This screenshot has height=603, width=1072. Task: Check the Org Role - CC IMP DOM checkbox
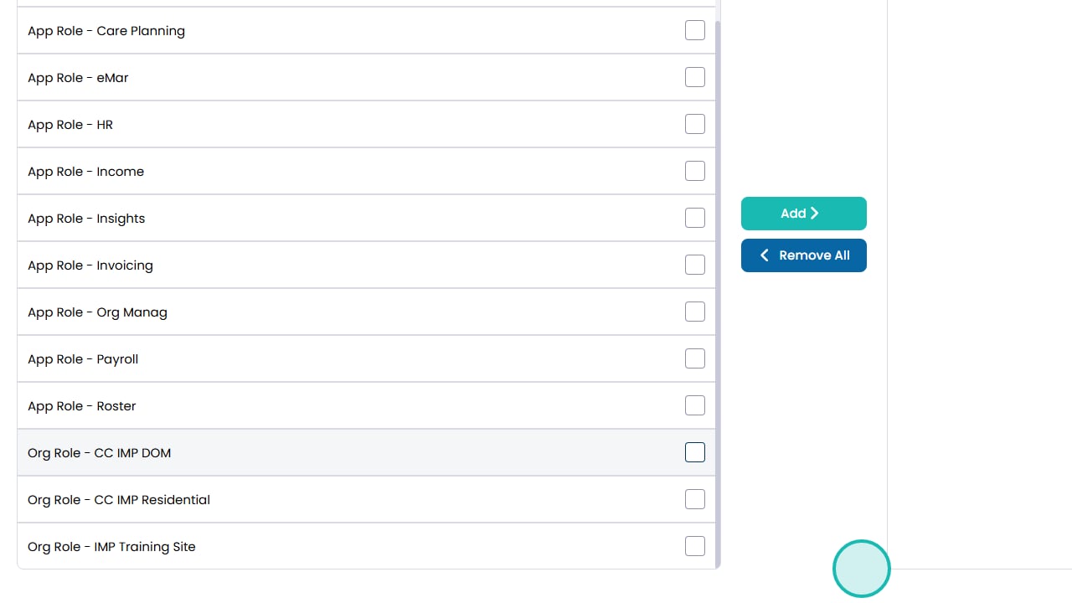695,452
